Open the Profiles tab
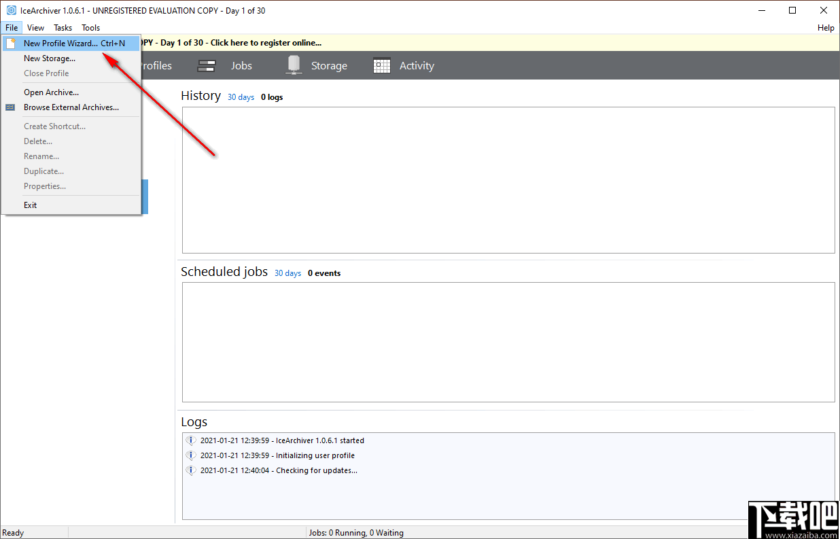The image size is (840, 539). 156,66
